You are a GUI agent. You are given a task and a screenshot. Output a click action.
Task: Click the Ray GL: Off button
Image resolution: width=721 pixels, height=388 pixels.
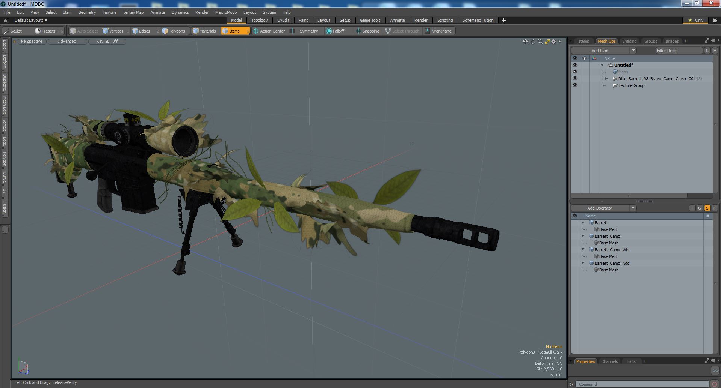tap(107, 42)
